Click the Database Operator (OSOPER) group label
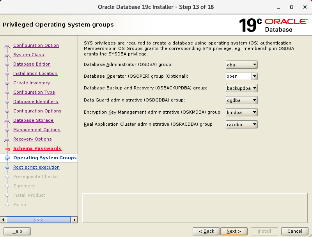This screenshot has height=237, width=312. coord(136,76)
